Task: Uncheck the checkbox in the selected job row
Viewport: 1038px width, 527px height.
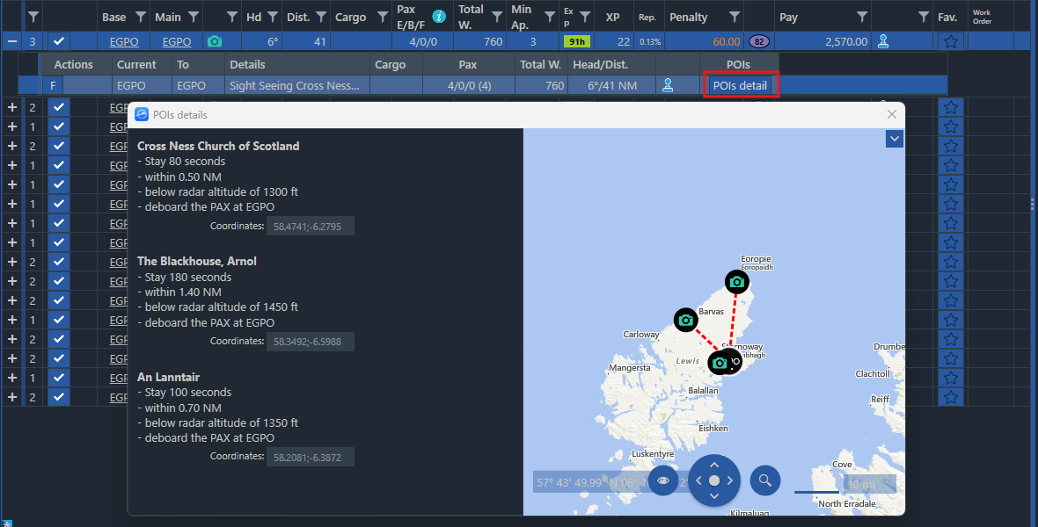Action: coord(58,41)
